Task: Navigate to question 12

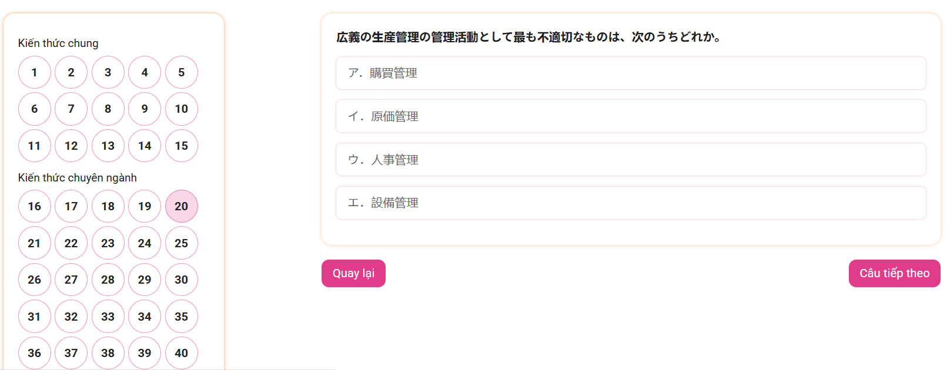Action: 71,146
